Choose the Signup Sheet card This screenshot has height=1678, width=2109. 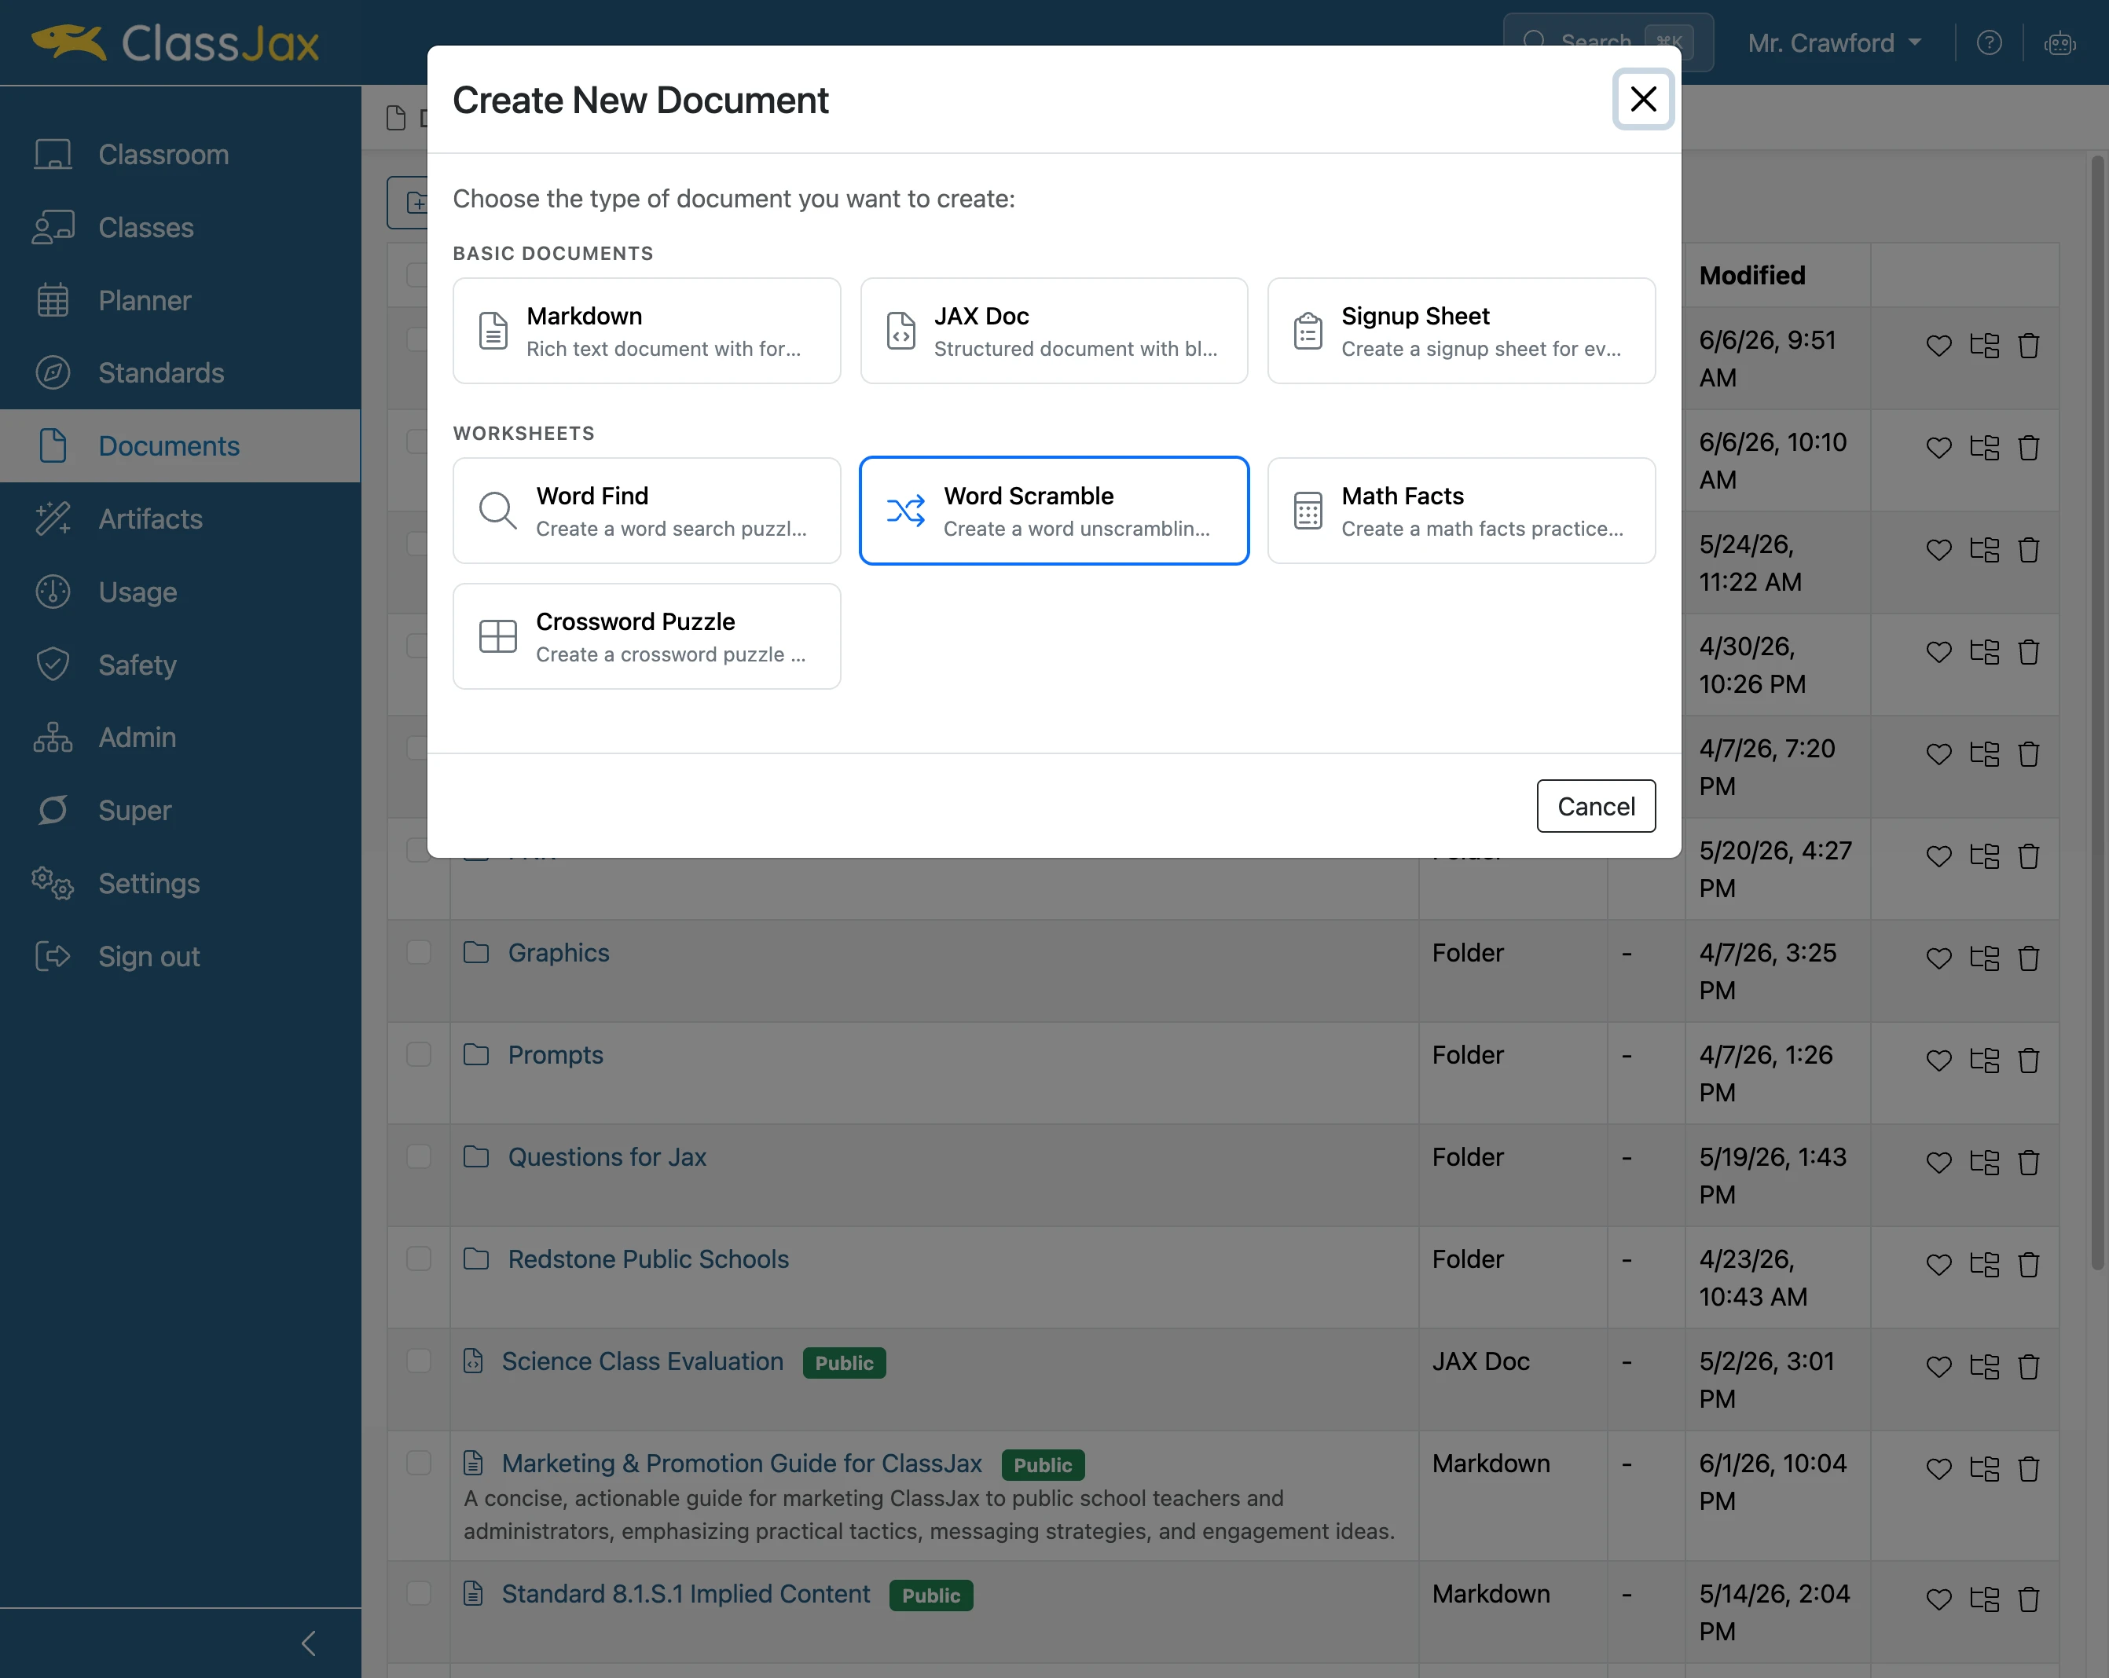point(1461,331)
